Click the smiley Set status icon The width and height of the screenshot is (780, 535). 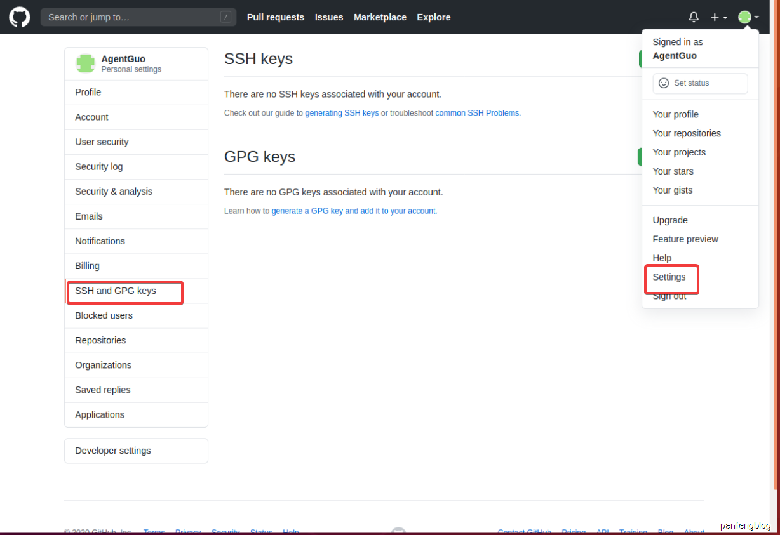(x=664, y=83)
